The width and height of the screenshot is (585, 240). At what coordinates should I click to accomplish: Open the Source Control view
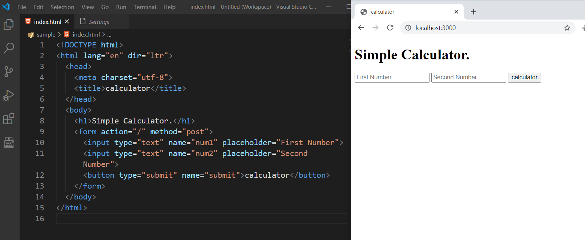[9, 71]
